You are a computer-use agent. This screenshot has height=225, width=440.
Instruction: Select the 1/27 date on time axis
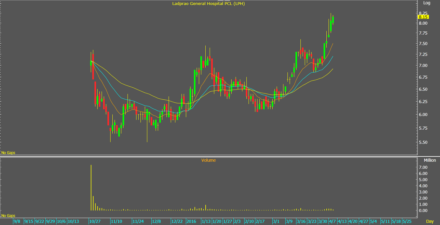click(x=228, y=221)
